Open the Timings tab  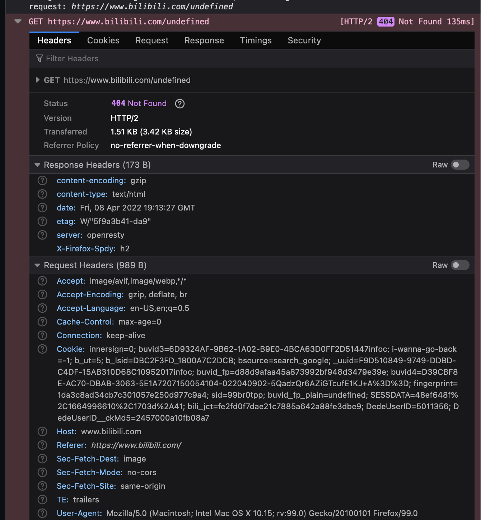(256, 40)
